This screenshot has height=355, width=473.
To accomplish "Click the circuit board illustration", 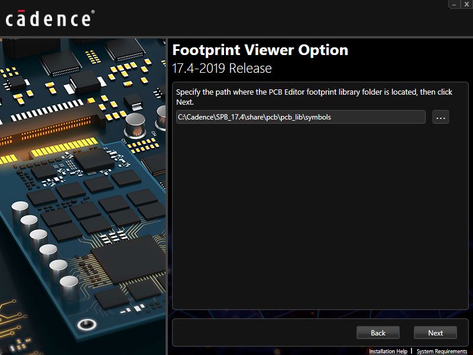I will (83, 196).
